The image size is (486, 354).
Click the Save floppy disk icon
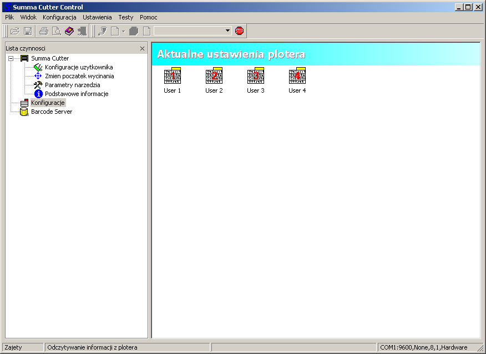pyautogui.click(x=28, y=31)
